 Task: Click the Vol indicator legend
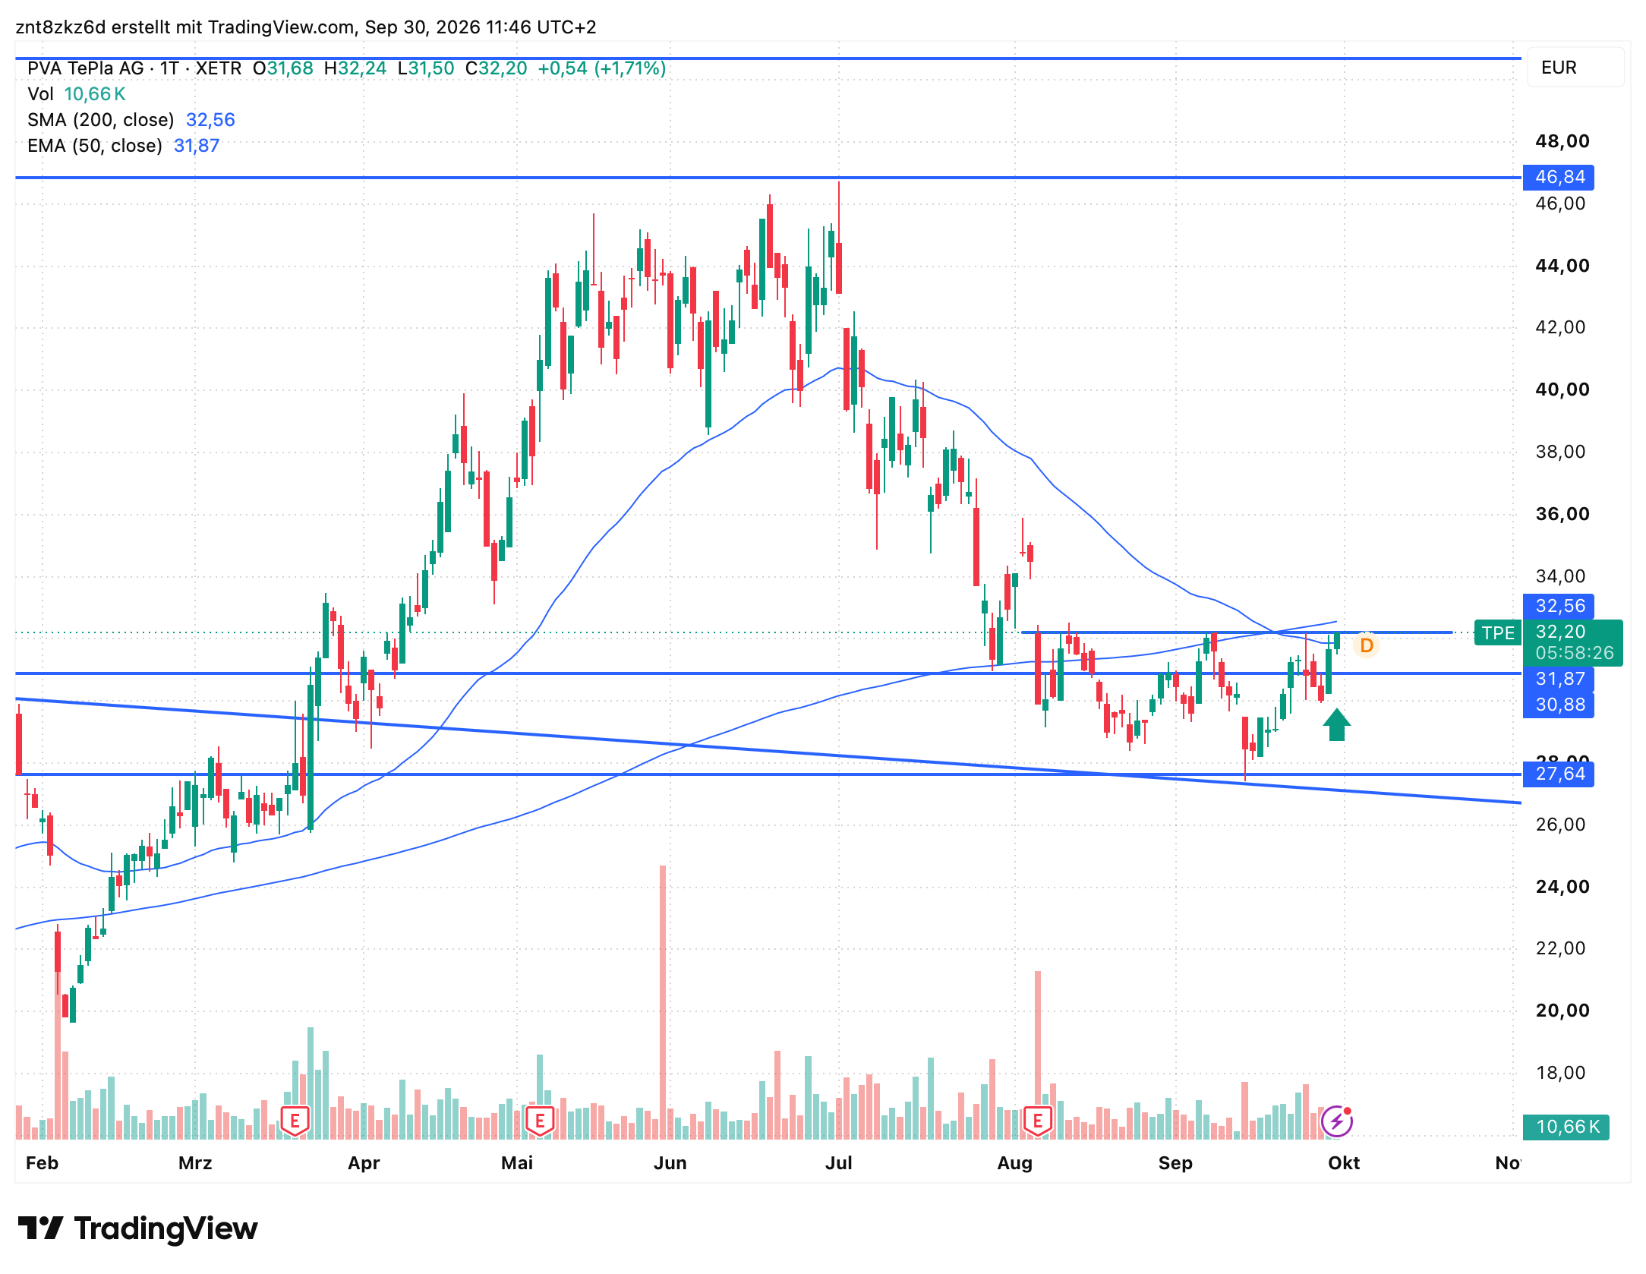pos(77,94)
